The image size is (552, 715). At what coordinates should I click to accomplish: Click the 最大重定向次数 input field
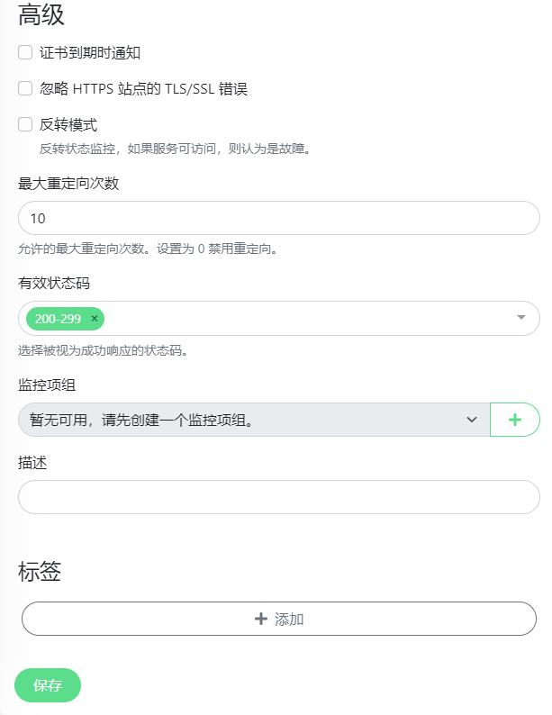coord(279,219)
